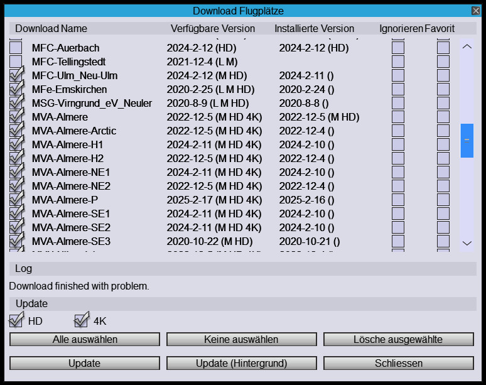Mark MFe-Emskirchen as ignored
This screenshot has height=385, width=486.
click(398, 89)
